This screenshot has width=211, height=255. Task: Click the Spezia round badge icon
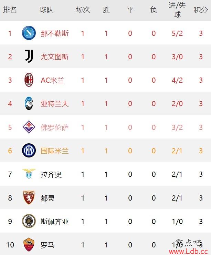pyautogui.click(x=29, y=221)
